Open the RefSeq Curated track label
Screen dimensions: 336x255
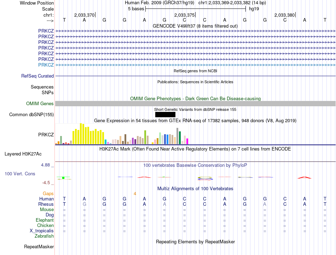(37, 76)
